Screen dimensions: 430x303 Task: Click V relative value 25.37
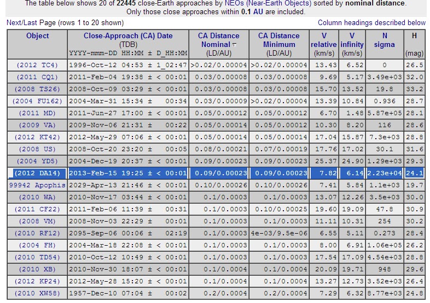324,161
